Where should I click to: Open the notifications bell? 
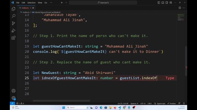[x=184, y=103]
